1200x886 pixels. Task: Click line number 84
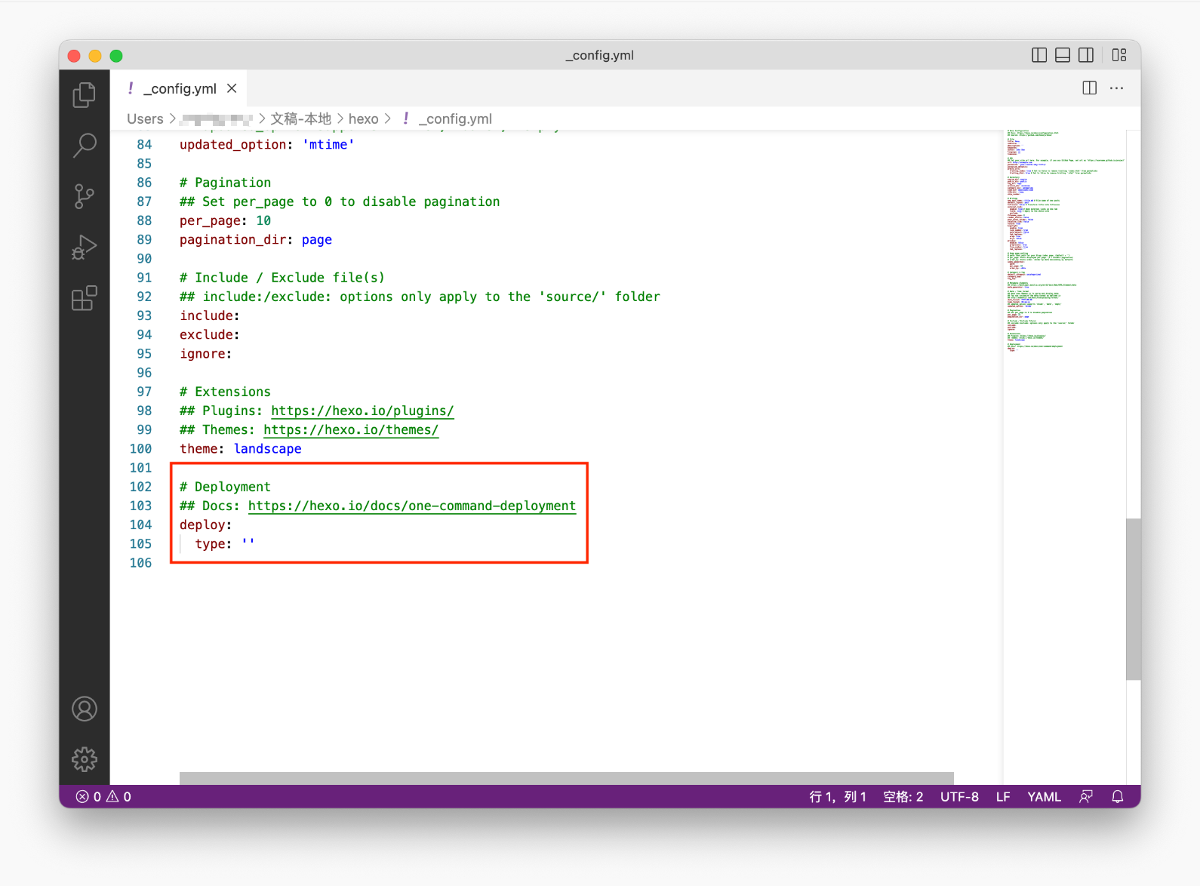(x=144, y=144)
